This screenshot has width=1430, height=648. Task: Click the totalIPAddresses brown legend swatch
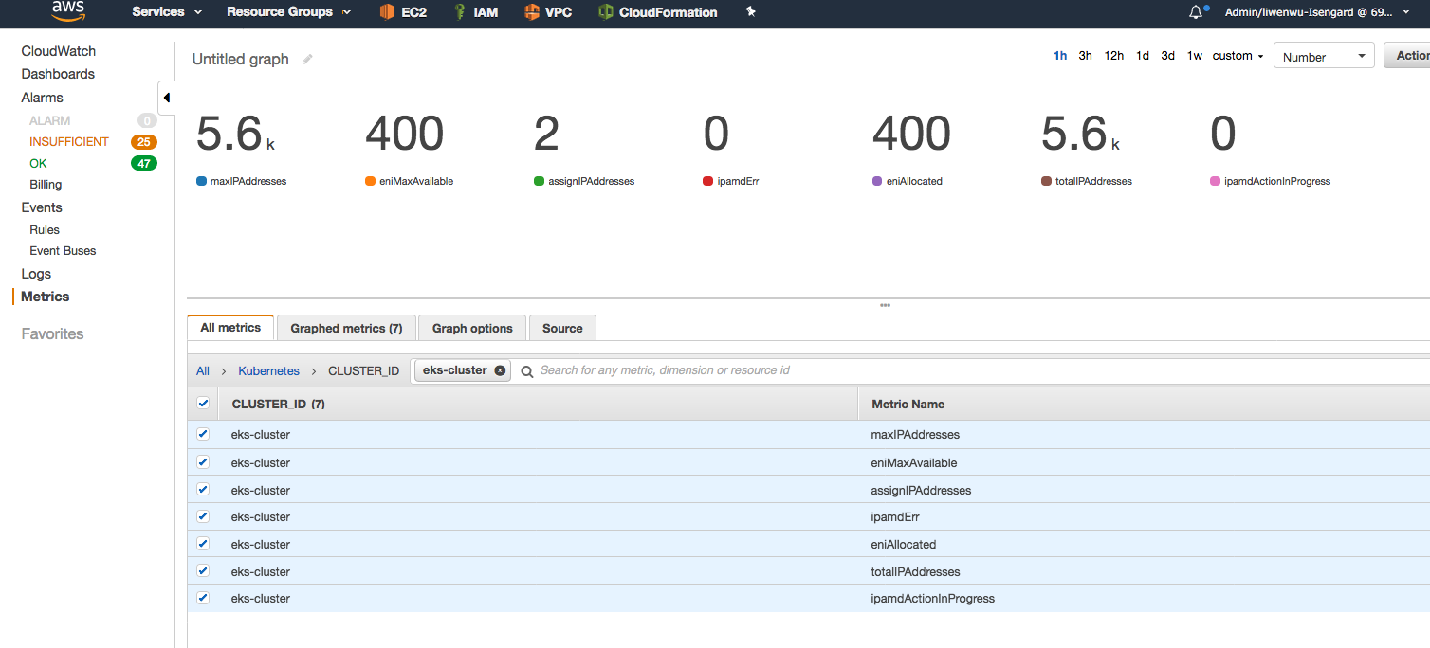1046,181
